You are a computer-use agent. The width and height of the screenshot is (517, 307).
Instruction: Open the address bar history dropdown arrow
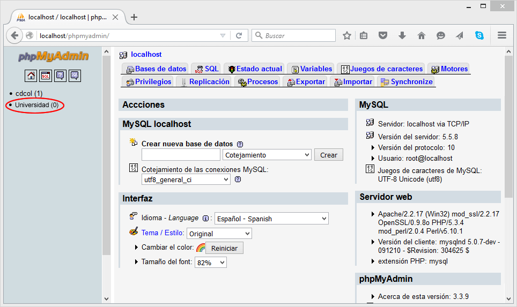point(223,35)
